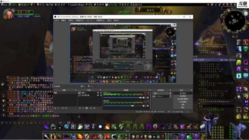Click the 启动虚拟摄像机 button
Screen dimensions: 249x140
tap(183, 99)
